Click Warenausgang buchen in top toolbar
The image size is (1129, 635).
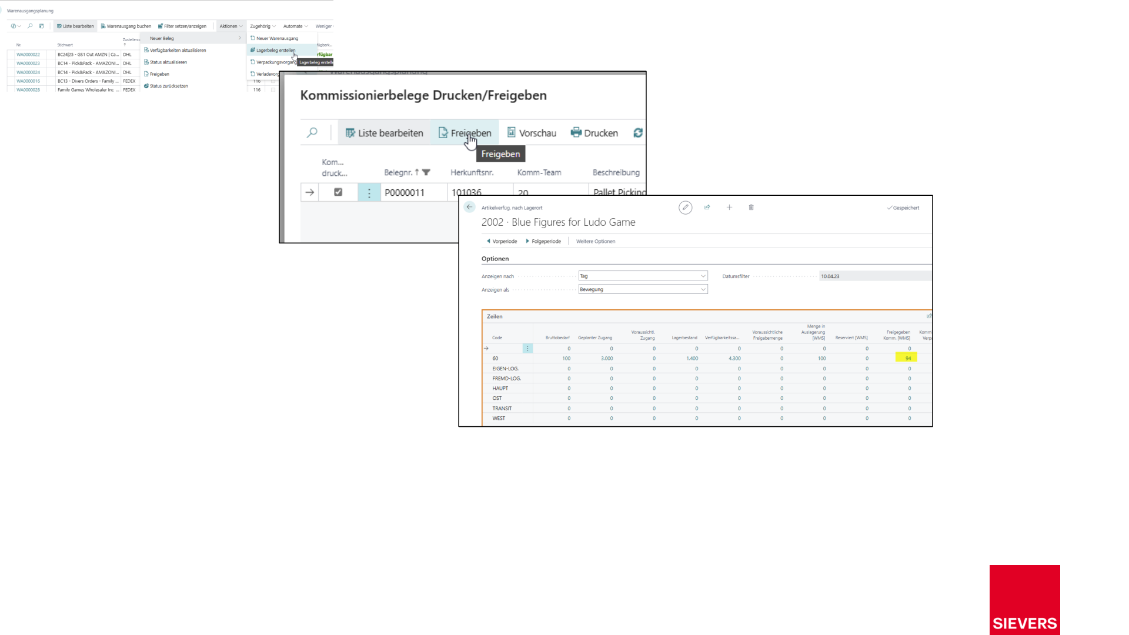(126, 26)
